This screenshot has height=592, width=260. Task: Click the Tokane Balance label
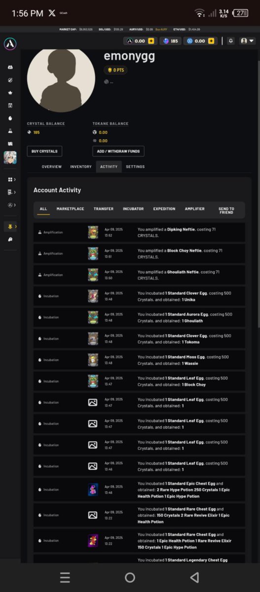pos(111,124)
